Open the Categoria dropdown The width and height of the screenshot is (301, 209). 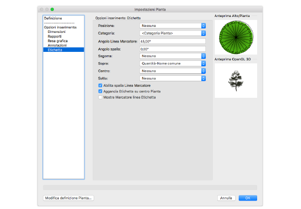click(172, 33)
